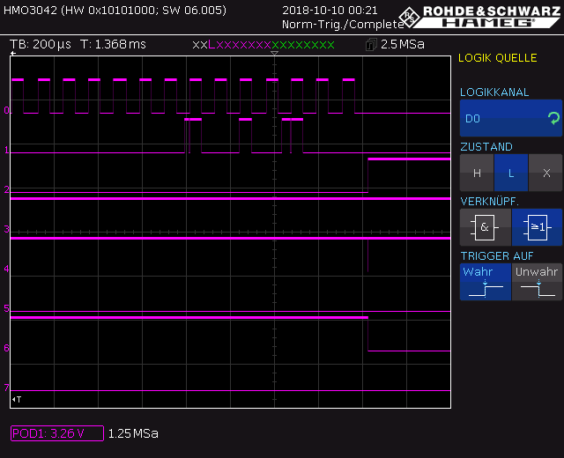This screenshot has height=458, width=564.
Task: Click the digital channel 7 label
Action: point(6,388)
